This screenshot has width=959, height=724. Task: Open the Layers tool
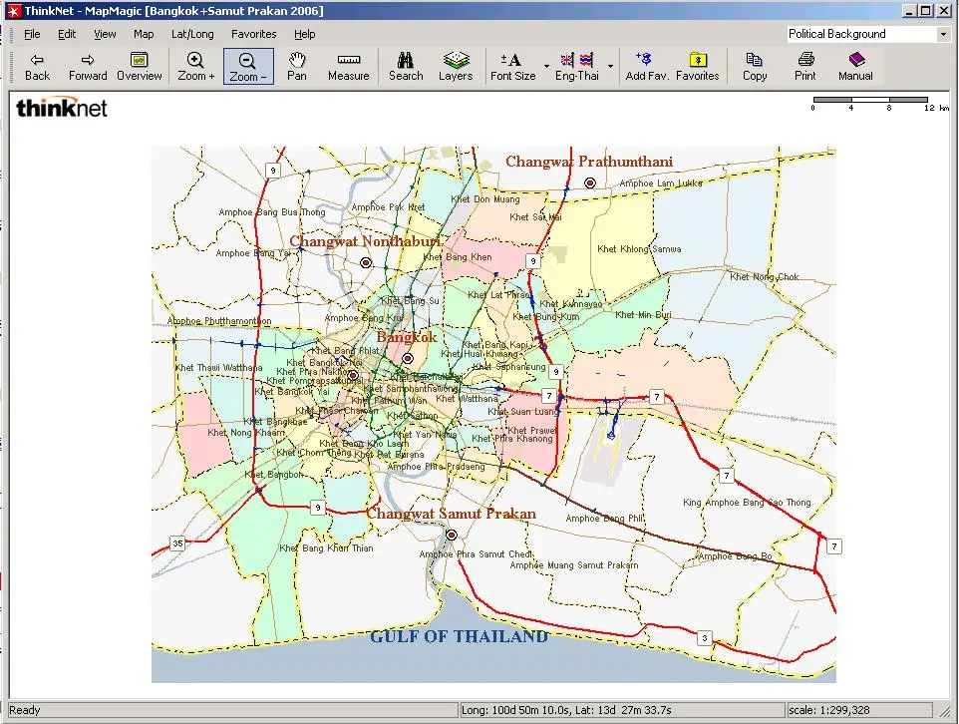pos(456,66)
